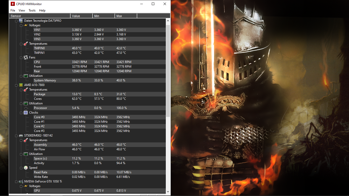
Task: Select the Rear fan row
Action: tap(100, 71)
